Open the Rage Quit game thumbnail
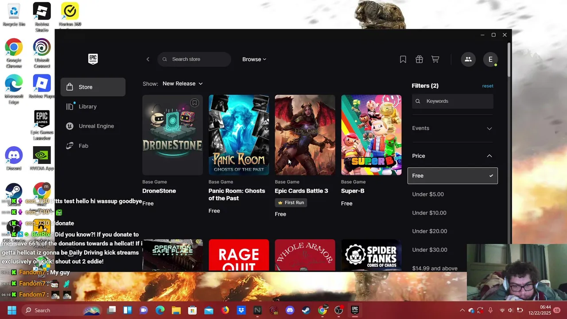The width and height of the screenshot is (567, 319). coord(239,255)
